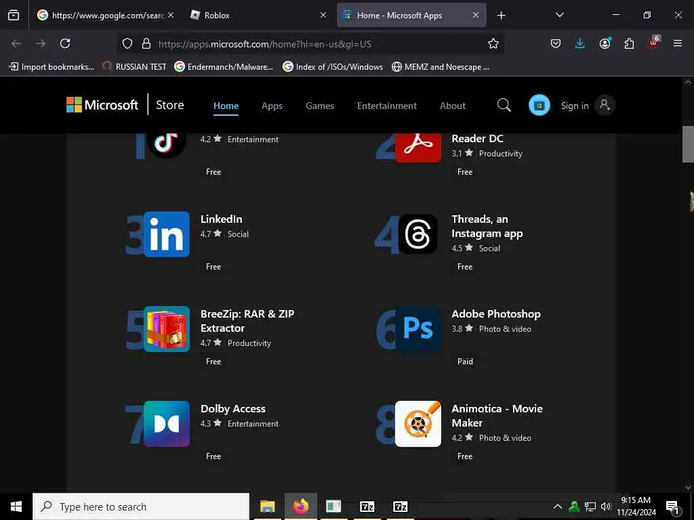Bookmark this page with the star icon
This screenshot has height=520, width=694.
coord(493,43)
